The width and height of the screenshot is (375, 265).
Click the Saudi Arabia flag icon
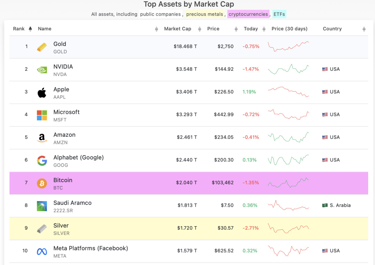click(x=325, y=205)
